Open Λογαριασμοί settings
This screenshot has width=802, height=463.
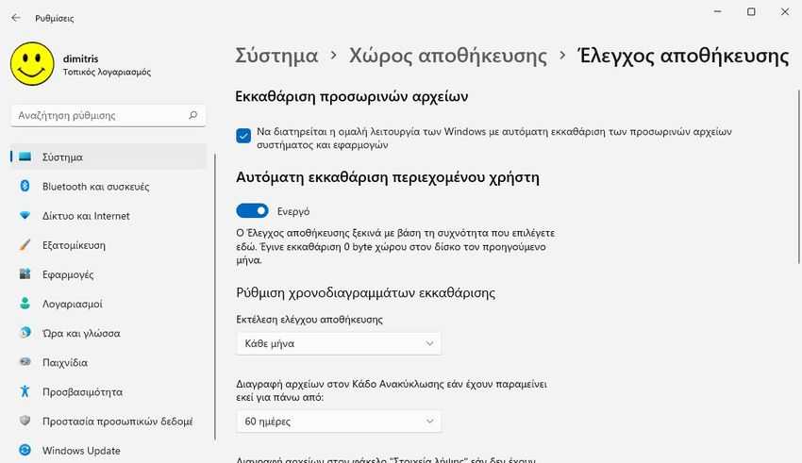108,304
